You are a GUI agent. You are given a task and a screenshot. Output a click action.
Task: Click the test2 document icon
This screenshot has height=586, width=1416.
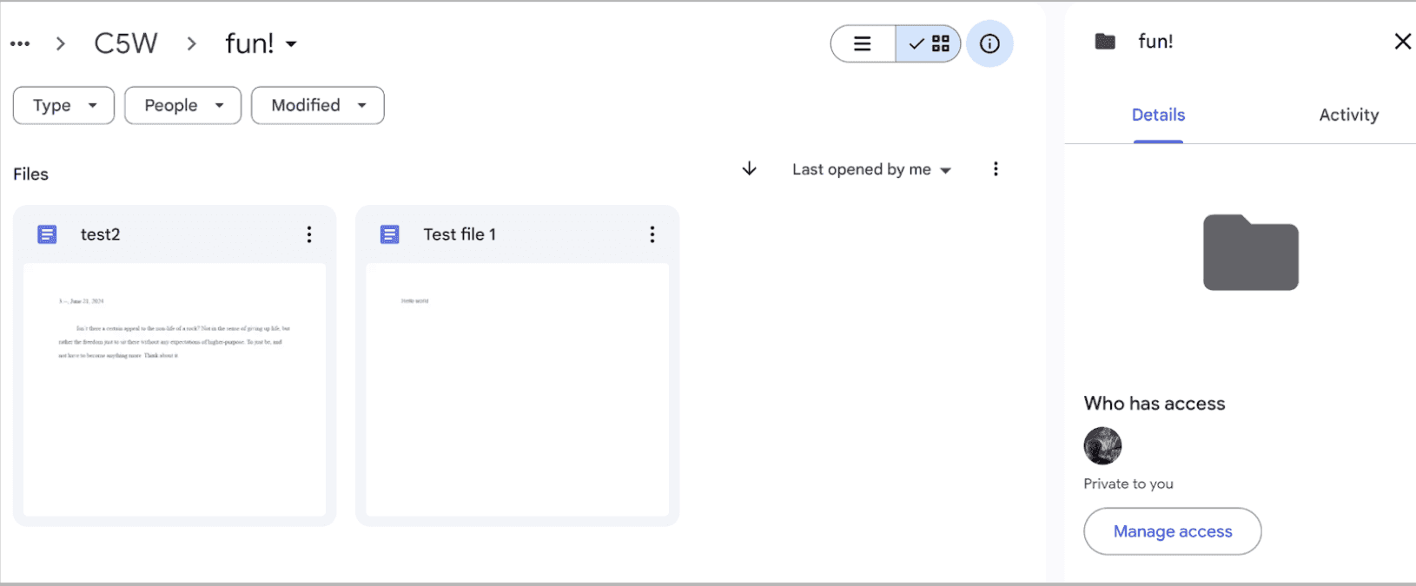click(47, 234)
